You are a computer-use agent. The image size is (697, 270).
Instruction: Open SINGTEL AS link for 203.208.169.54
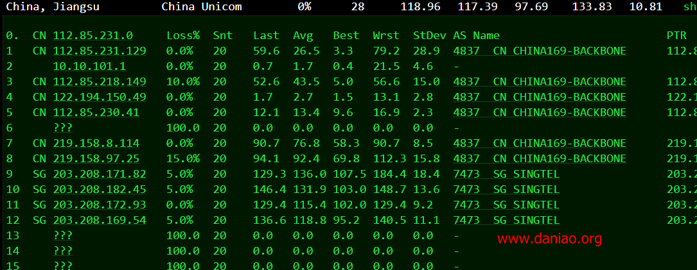pyautogui.click(x=506, y=220)
